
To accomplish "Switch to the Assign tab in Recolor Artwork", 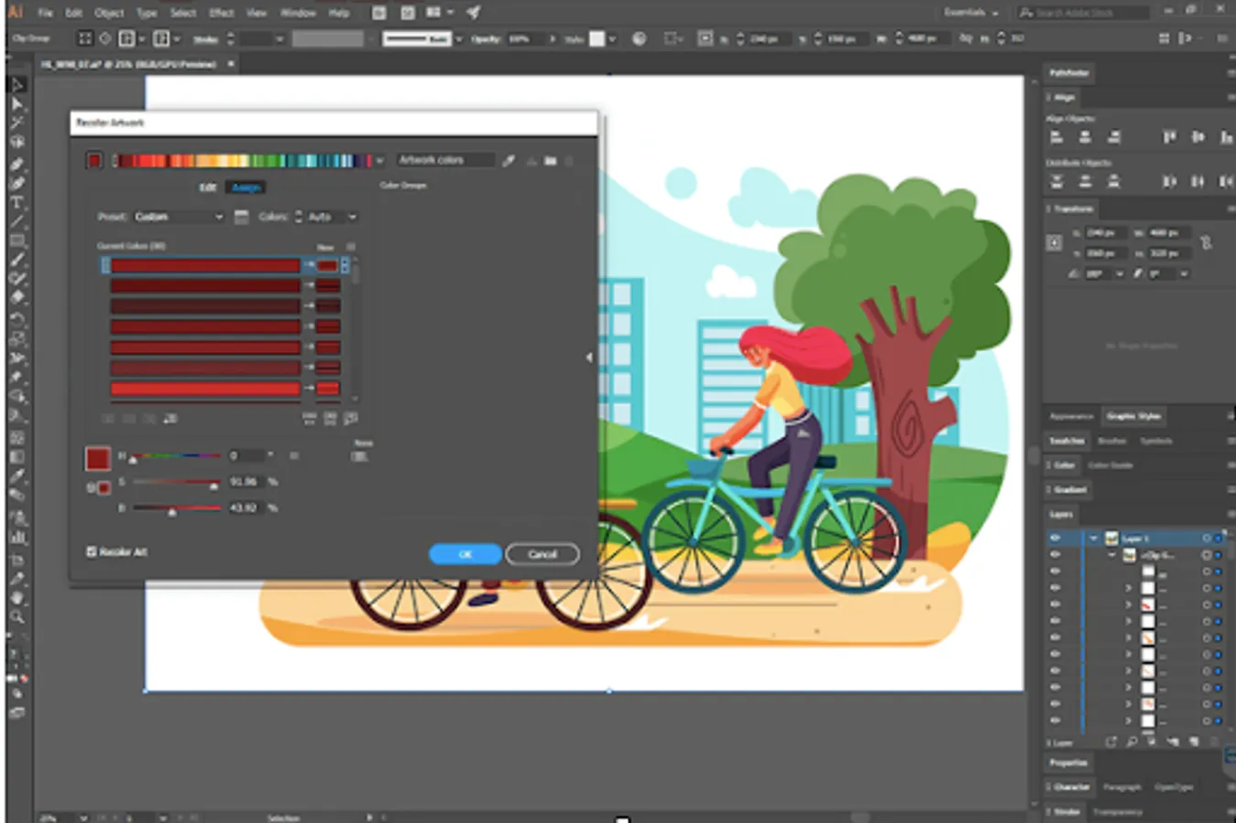I will coord(246,187).
